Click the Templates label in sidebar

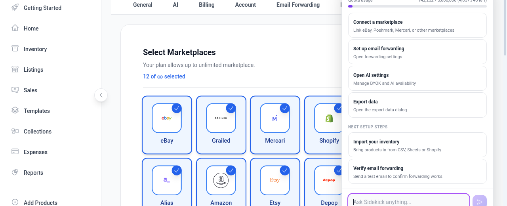pos(37,111)
